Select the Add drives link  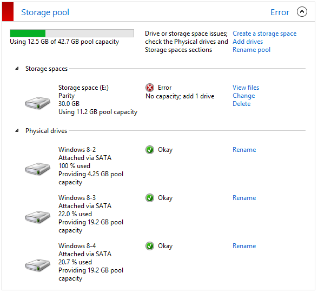[248, 42]
